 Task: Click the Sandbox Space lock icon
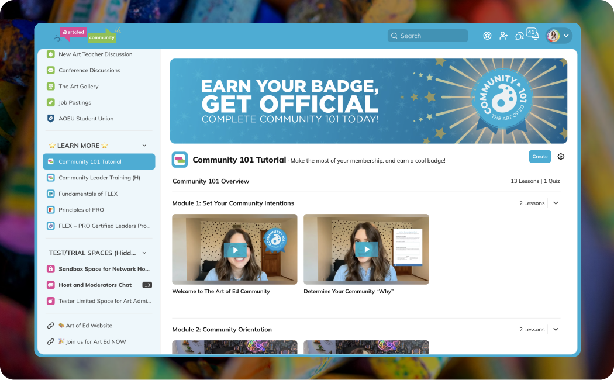pos(50,269)
